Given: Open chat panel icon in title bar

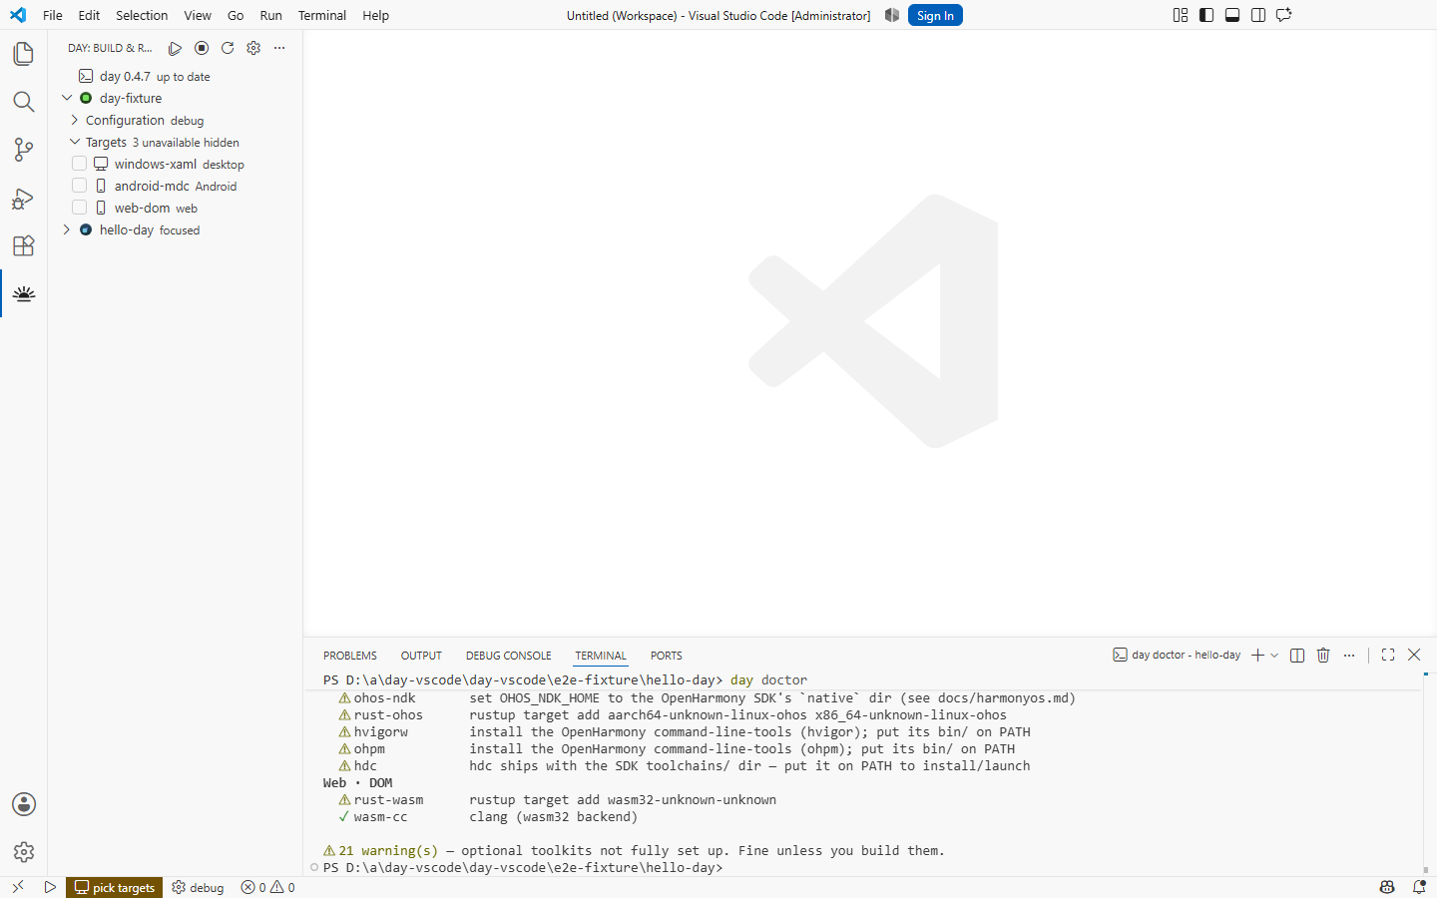Looking at the screenshot, I should pos(1284,15).
